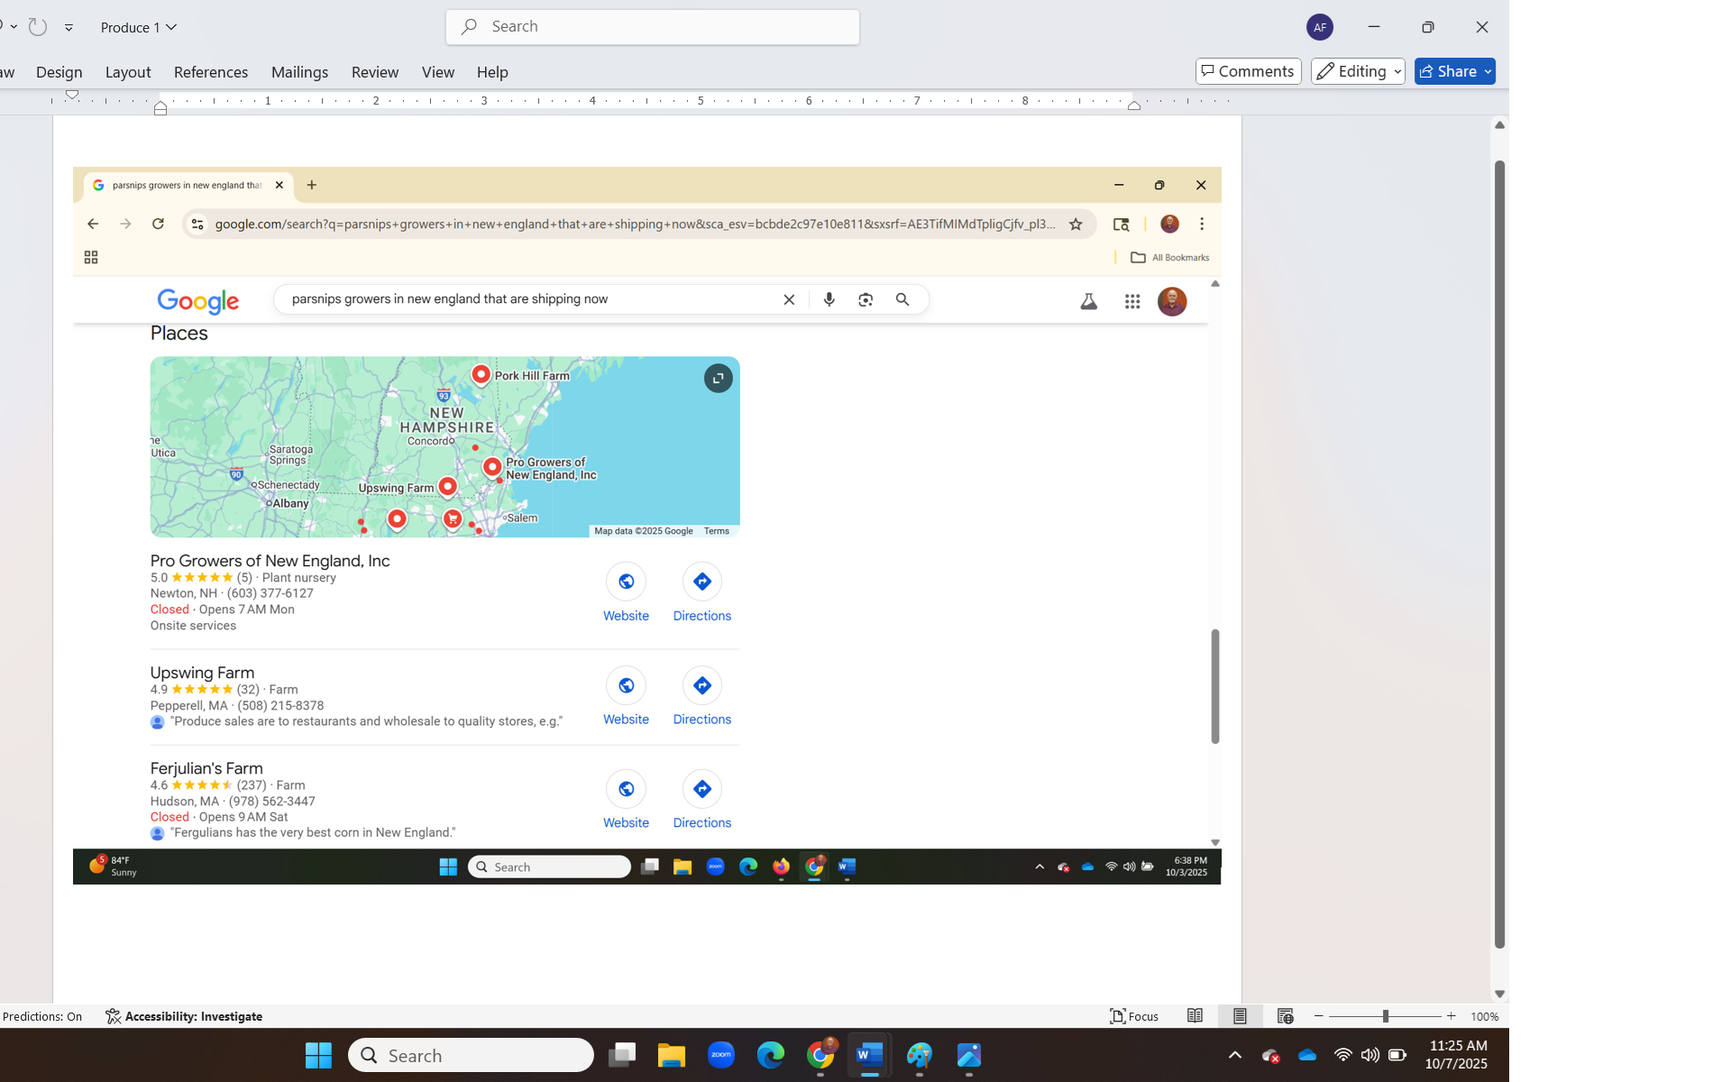Switch to Read Mode view
Screen dimensions: 1731x1082
1195,1016
